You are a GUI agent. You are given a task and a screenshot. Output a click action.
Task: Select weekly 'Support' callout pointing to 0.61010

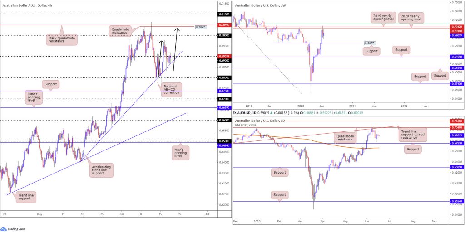click(440, 76)
